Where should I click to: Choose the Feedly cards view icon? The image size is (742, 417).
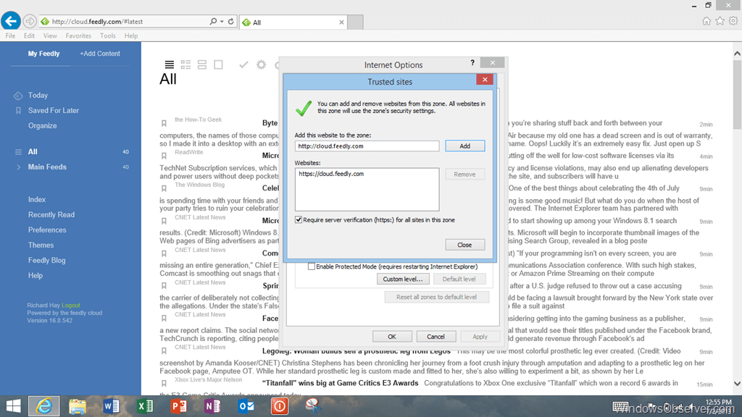point(202,64)
